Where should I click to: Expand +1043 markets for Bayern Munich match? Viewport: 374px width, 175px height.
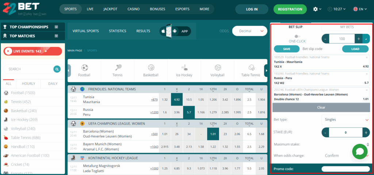(x=154, y=147)
